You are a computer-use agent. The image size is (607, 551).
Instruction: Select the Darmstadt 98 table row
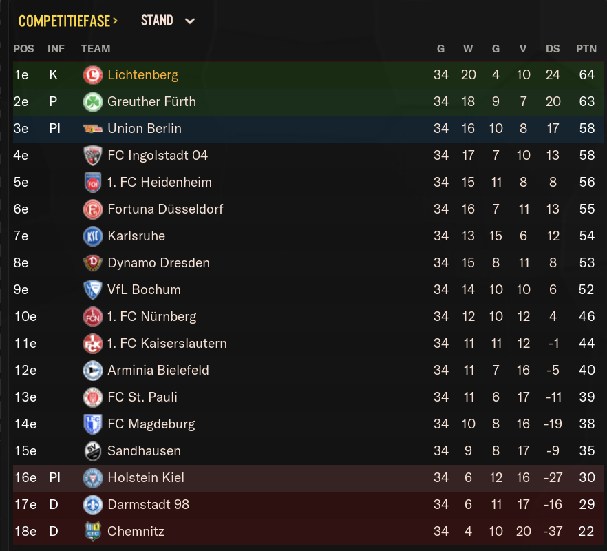pyautogui.click(x=308, y=504)
